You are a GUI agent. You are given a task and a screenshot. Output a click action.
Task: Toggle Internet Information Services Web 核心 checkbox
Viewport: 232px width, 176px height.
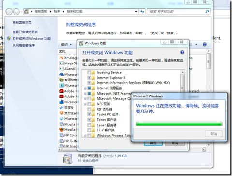tap(89, 83)
